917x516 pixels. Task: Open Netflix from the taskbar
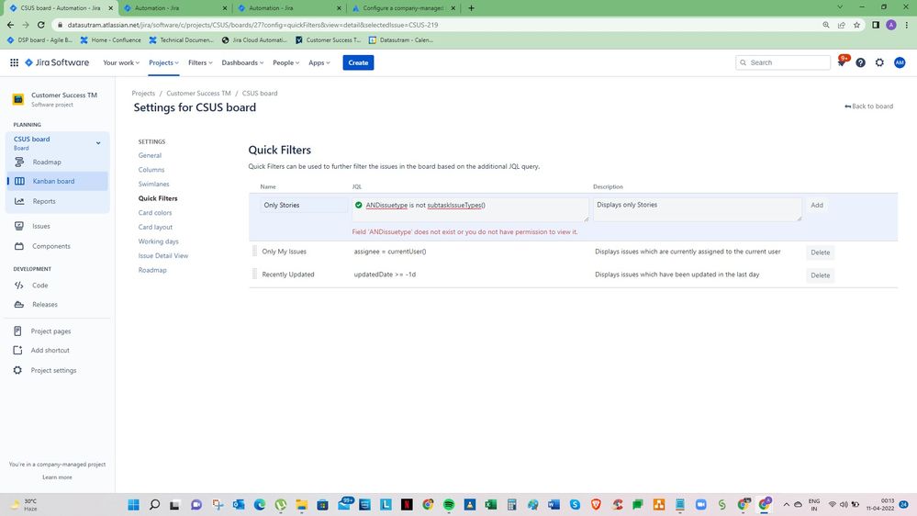[x=407, y=504]
